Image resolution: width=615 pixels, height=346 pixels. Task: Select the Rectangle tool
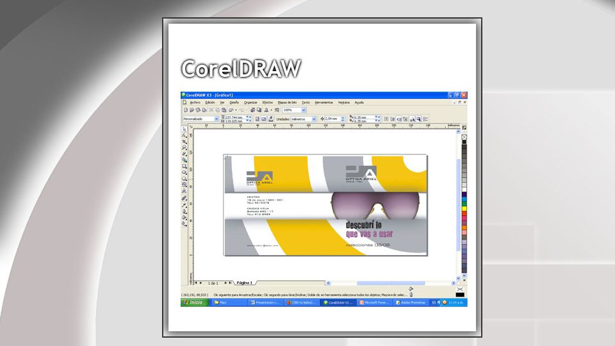coord(184,166)
